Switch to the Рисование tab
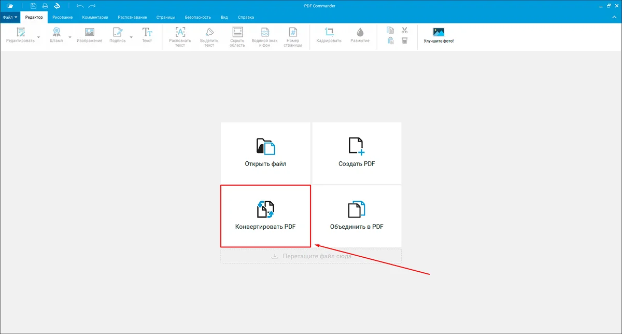The image size is (622, 334). pos(62,17)
